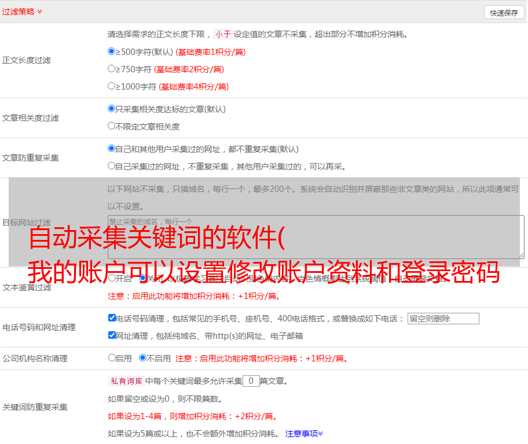
Task: Choose 不限定文章相关度 option
Action: coord(112,126)
